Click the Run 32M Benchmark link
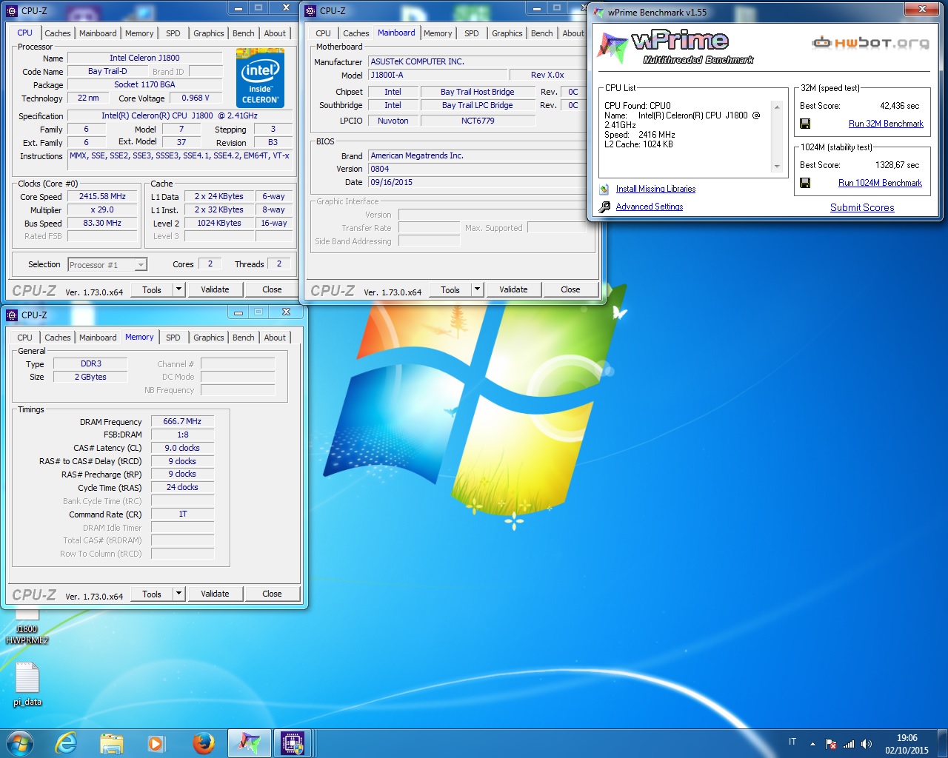The height and width of the screenshot is (758, 948). pos(886,124)
